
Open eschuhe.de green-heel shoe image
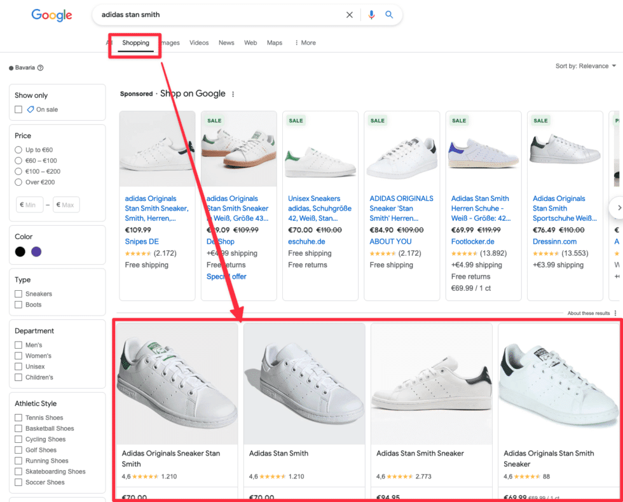(x=320, y=149)
